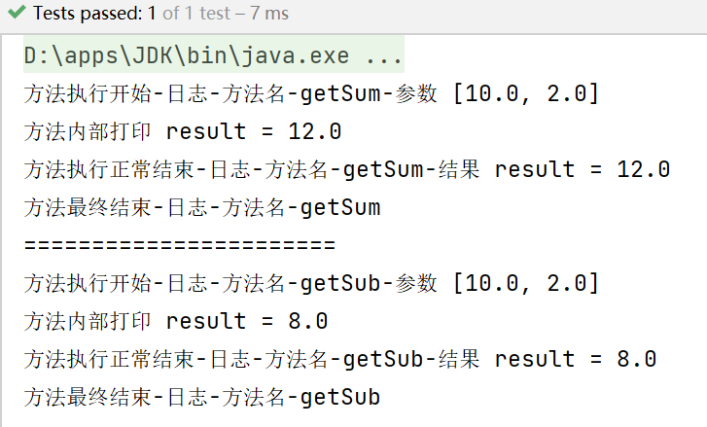Expand the folded java.exe command ellipsis

click(384, 56)
